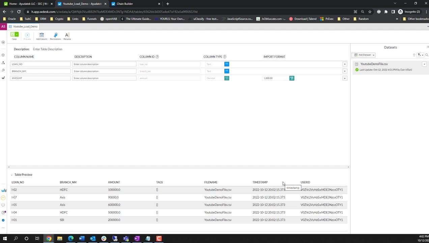Viewport: 429px width, 243px height.
Task: Open the openHAB bookmark
Action: [x=109, y=19]
